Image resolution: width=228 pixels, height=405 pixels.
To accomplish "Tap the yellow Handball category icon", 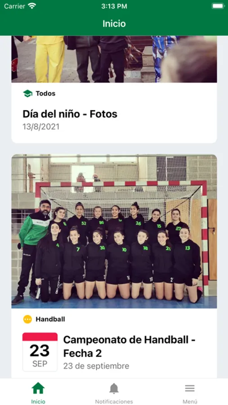I will tap(27, 319).
